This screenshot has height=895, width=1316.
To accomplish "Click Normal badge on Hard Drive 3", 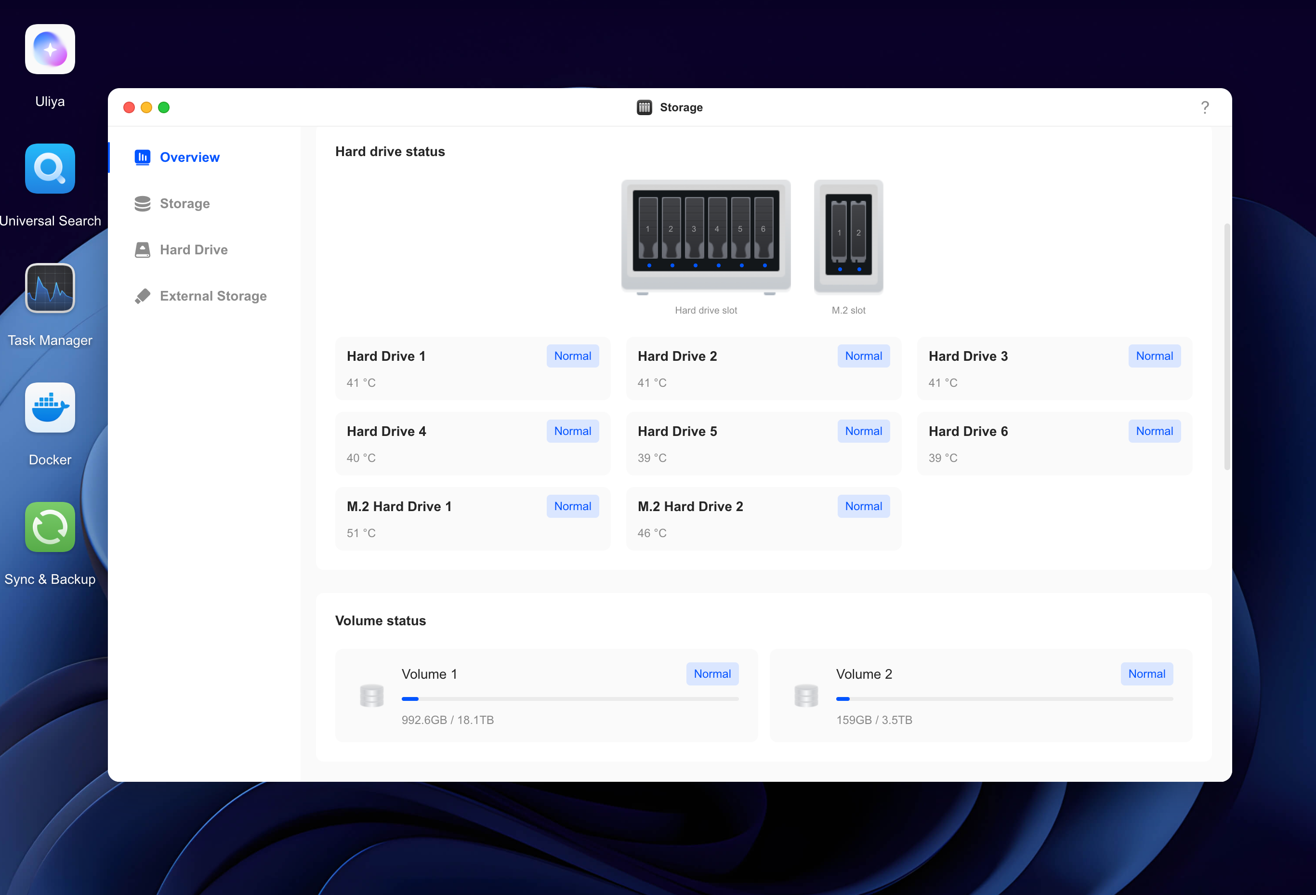I will pos(1154,356).
